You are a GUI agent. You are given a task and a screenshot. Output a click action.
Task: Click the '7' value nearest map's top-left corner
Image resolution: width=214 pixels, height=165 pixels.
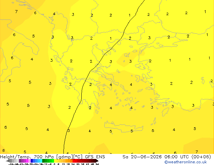[x=17, y=11]
